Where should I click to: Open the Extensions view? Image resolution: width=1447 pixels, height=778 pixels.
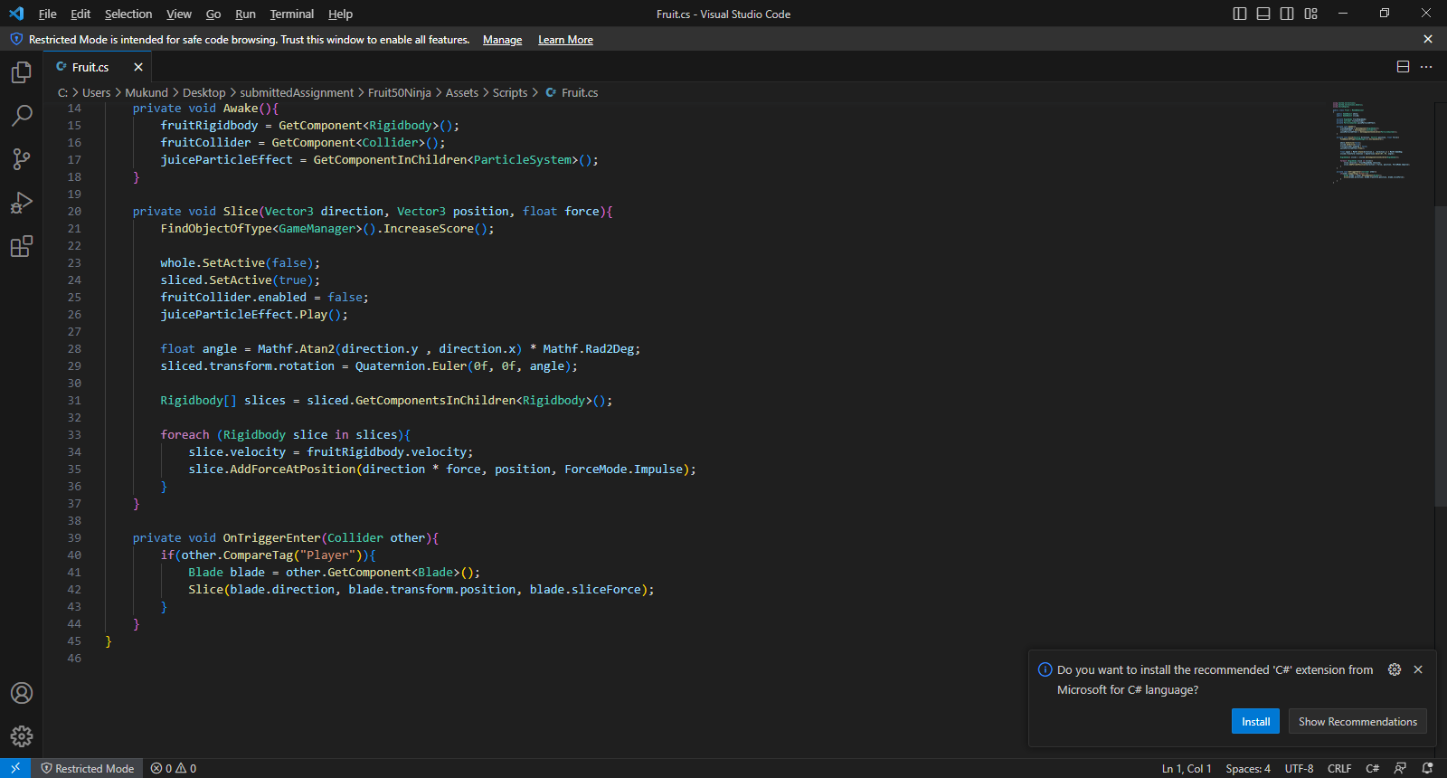[x=22, y=246]
